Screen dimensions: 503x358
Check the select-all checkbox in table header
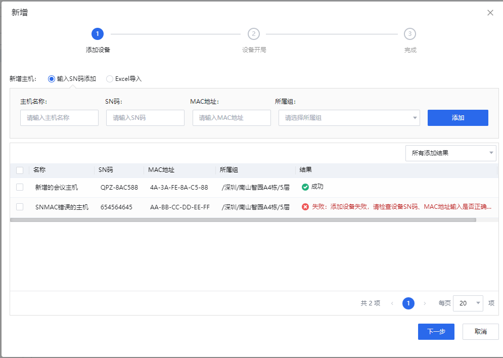click(x=20, y=170)
